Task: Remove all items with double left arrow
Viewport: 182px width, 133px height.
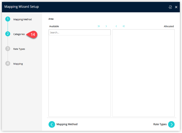Action: click(x=124, y=26)
